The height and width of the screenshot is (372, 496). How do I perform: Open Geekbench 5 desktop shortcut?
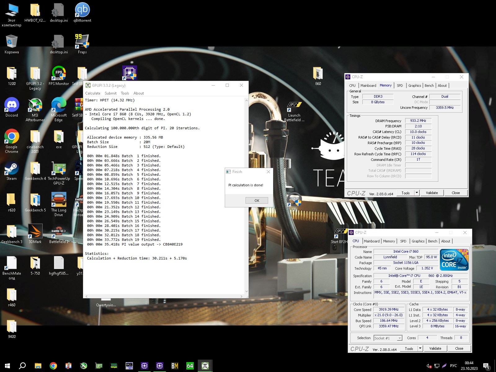click(x=35, y=202)
